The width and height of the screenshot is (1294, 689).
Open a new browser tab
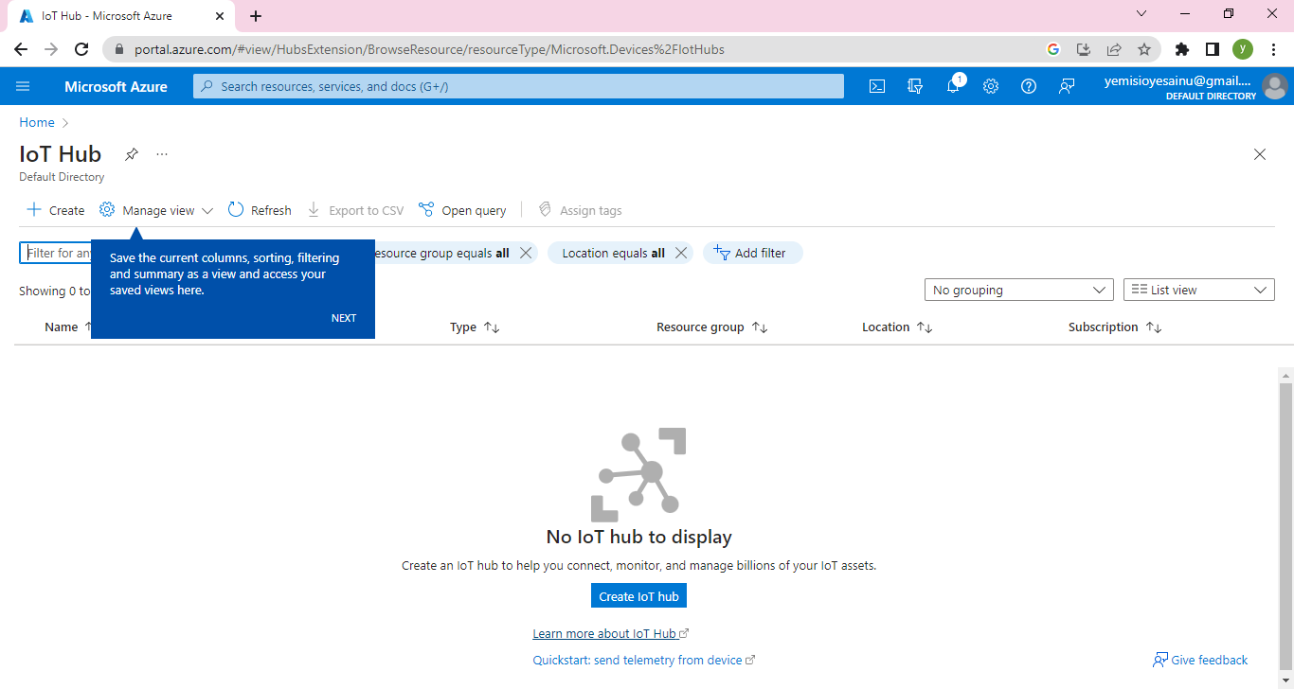tap(256, 16)
